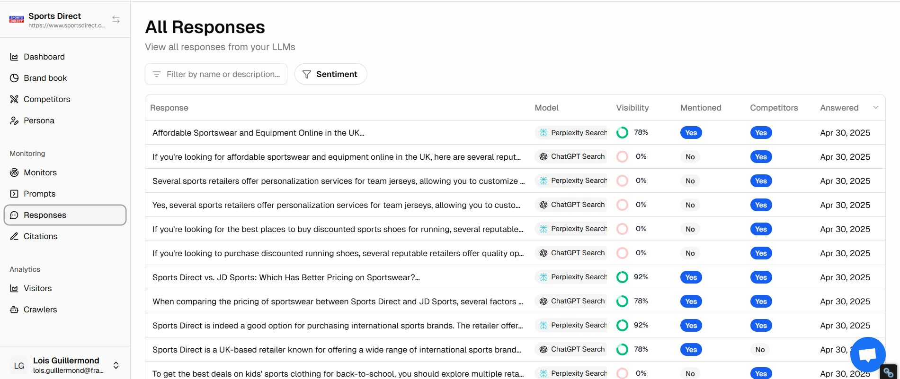This screenshot has width=900, height=379.
Task: Expand the column options chevron beside Answered
Action: (x=875, y=108)
